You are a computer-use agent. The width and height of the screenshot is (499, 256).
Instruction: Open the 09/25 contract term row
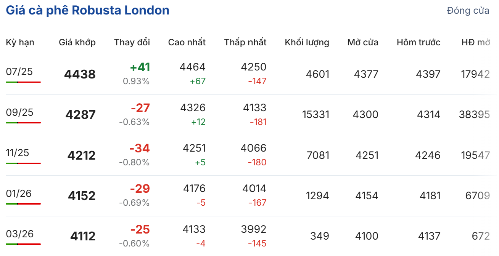[x=19, y=112]
